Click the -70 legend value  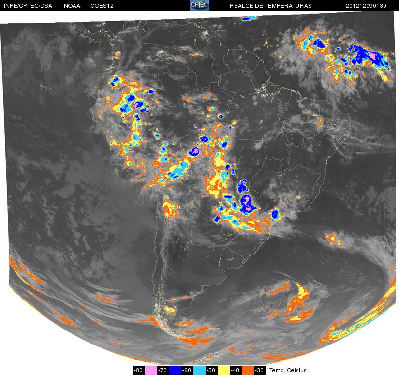click(x=163, y=370)
